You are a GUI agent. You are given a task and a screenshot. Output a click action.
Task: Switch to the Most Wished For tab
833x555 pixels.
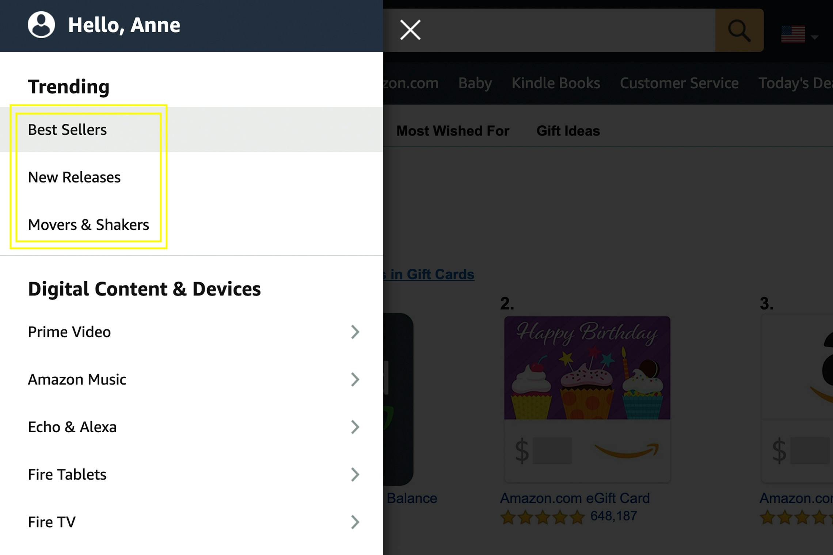[453, 131]
